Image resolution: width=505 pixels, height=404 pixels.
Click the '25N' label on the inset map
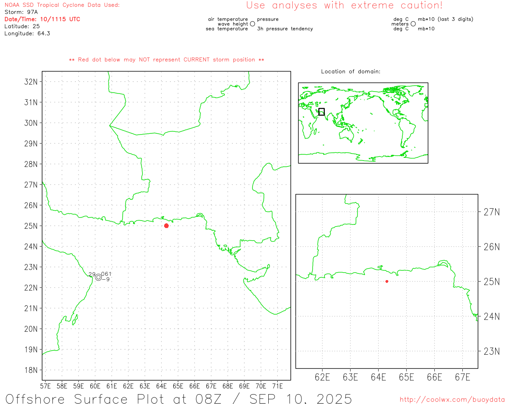pyautogui.click(x=492, y=282)
